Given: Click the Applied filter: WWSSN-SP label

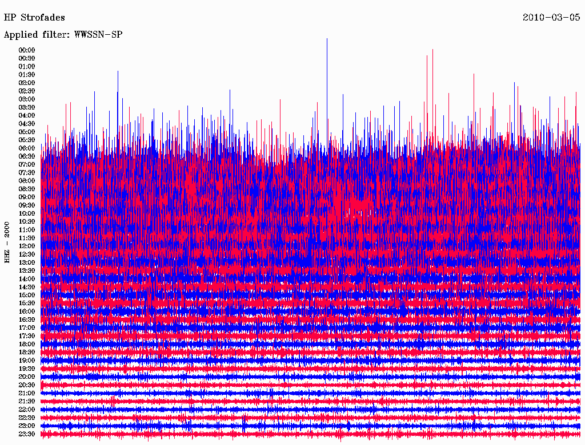Looking at the screenshot, I should click(x=63, y=35).
